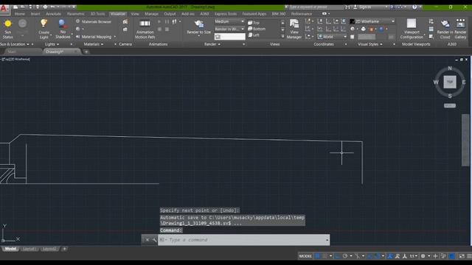This screenshot has height=265, width=472.
Task: Expand the Lights panel
Action: 52,44
